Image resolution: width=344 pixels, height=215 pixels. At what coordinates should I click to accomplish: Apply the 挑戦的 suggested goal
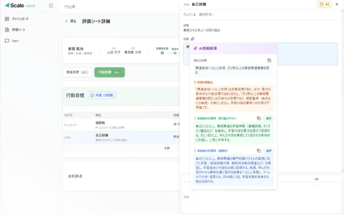coord(269,151)
